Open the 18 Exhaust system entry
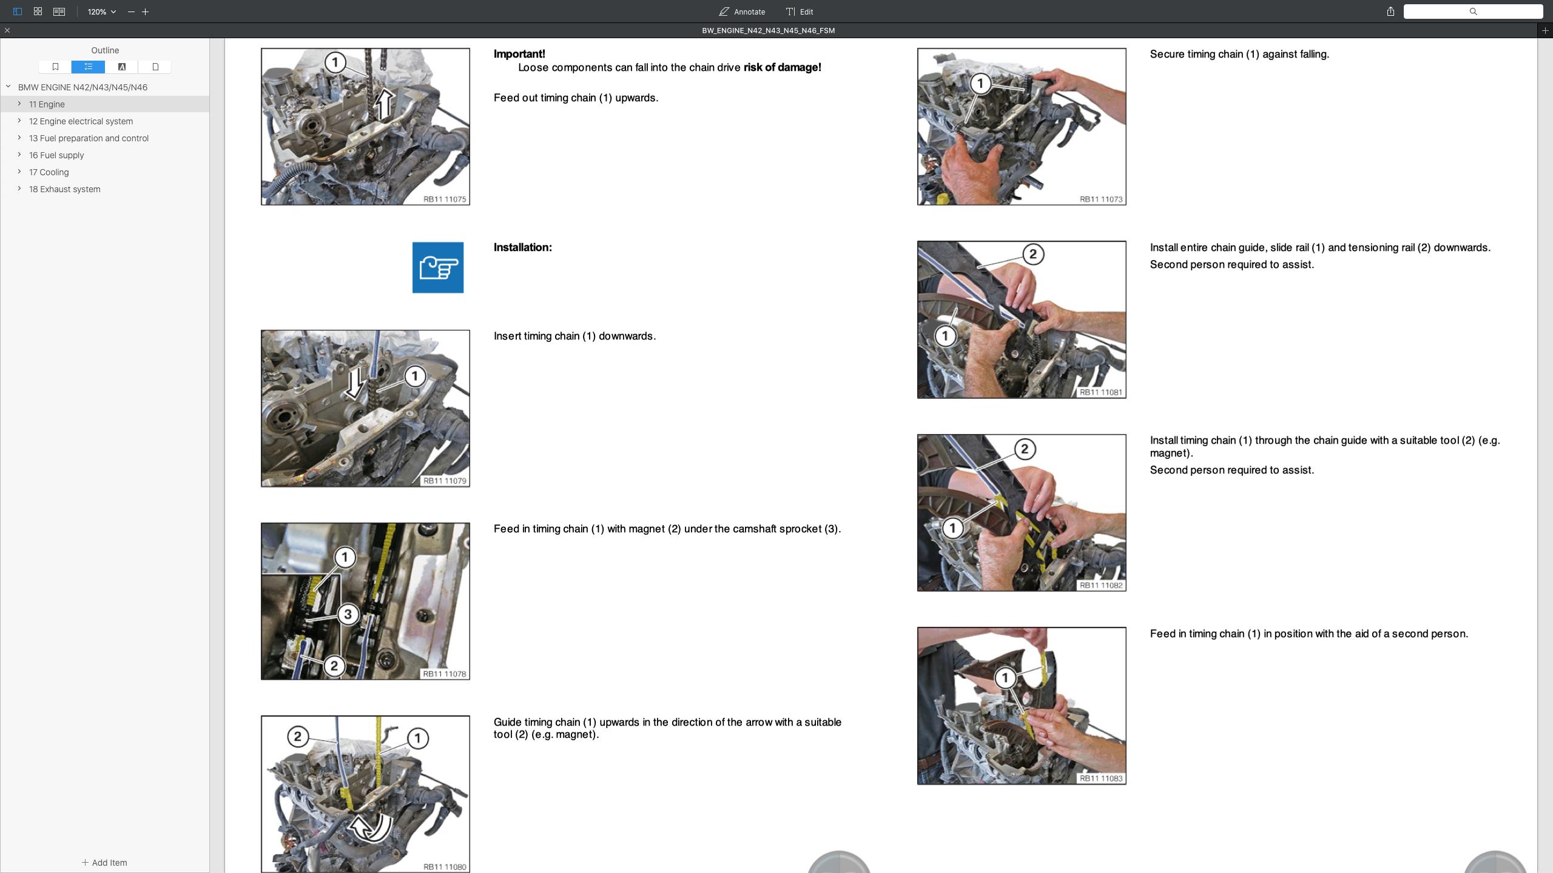1553x873 pixels. click(64, 189)
